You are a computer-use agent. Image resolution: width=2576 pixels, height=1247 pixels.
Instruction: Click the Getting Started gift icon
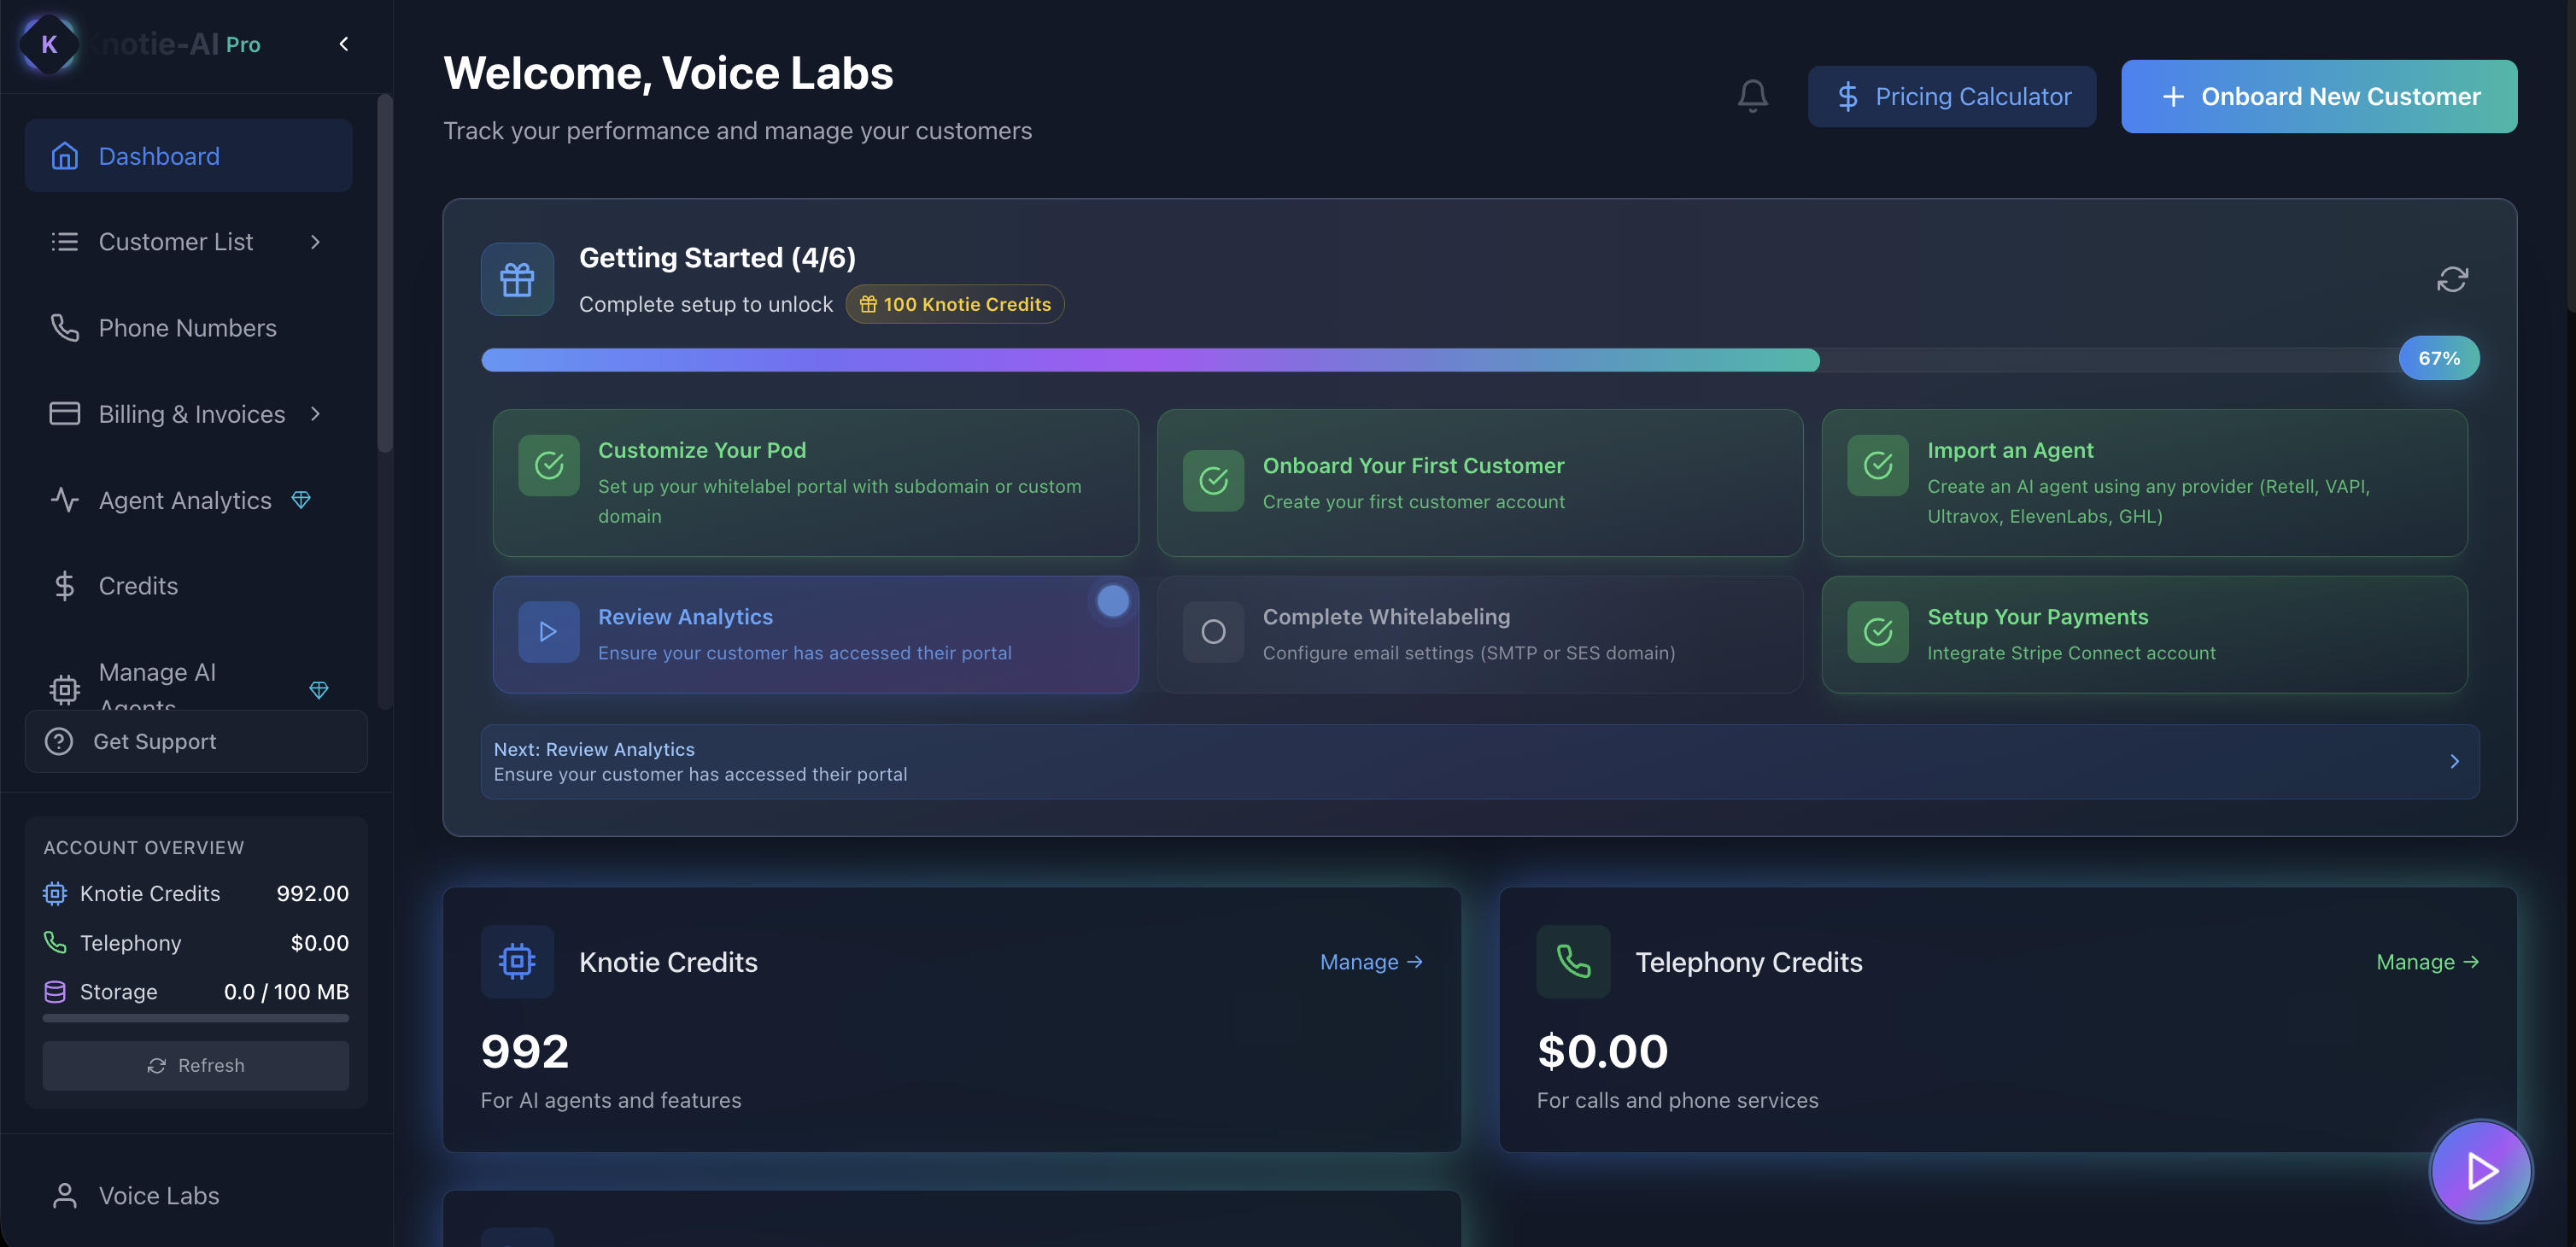coord(517,279)
